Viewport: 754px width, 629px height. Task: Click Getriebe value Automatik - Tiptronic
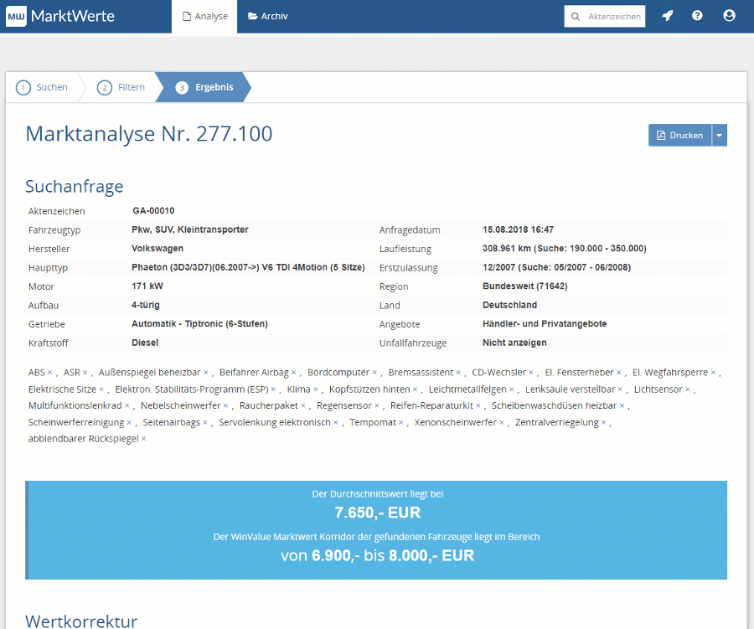pyautogui.click(x=199, y=323)
